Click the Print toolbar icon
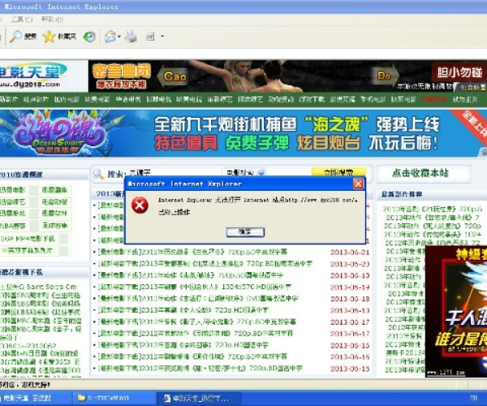Image resolution: width=487 pixels, height=406 pixels. coord(131,37)
